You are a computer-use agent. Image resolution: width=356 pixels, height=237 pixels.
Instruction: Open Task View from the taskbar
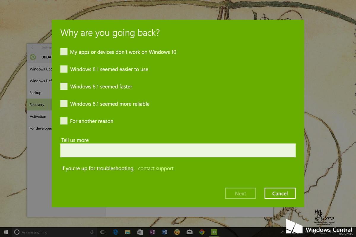(103, 232)
